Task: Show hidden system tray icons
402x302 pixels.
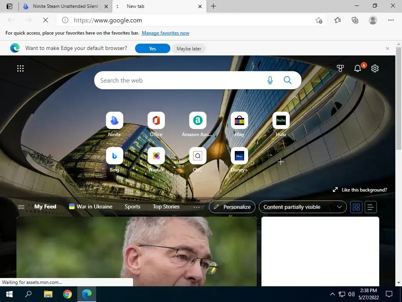Action: tap(332, 294)
